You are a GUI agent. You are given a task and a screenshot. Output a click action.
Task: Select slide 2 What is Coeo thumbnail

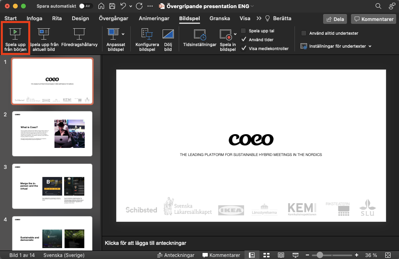(x=52, y=134)
